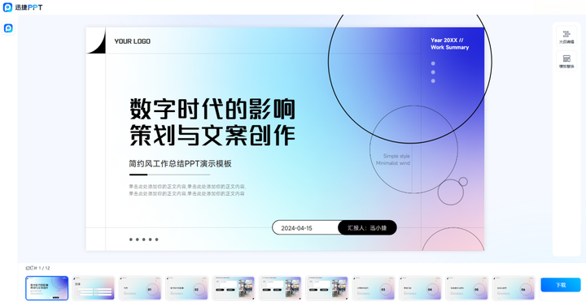Click the 下载 download button
586x302 pixels.
tap(561, 285)
